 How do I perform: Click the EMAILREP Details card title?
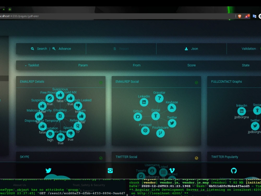pyautogui.click(x=32, y=82)
